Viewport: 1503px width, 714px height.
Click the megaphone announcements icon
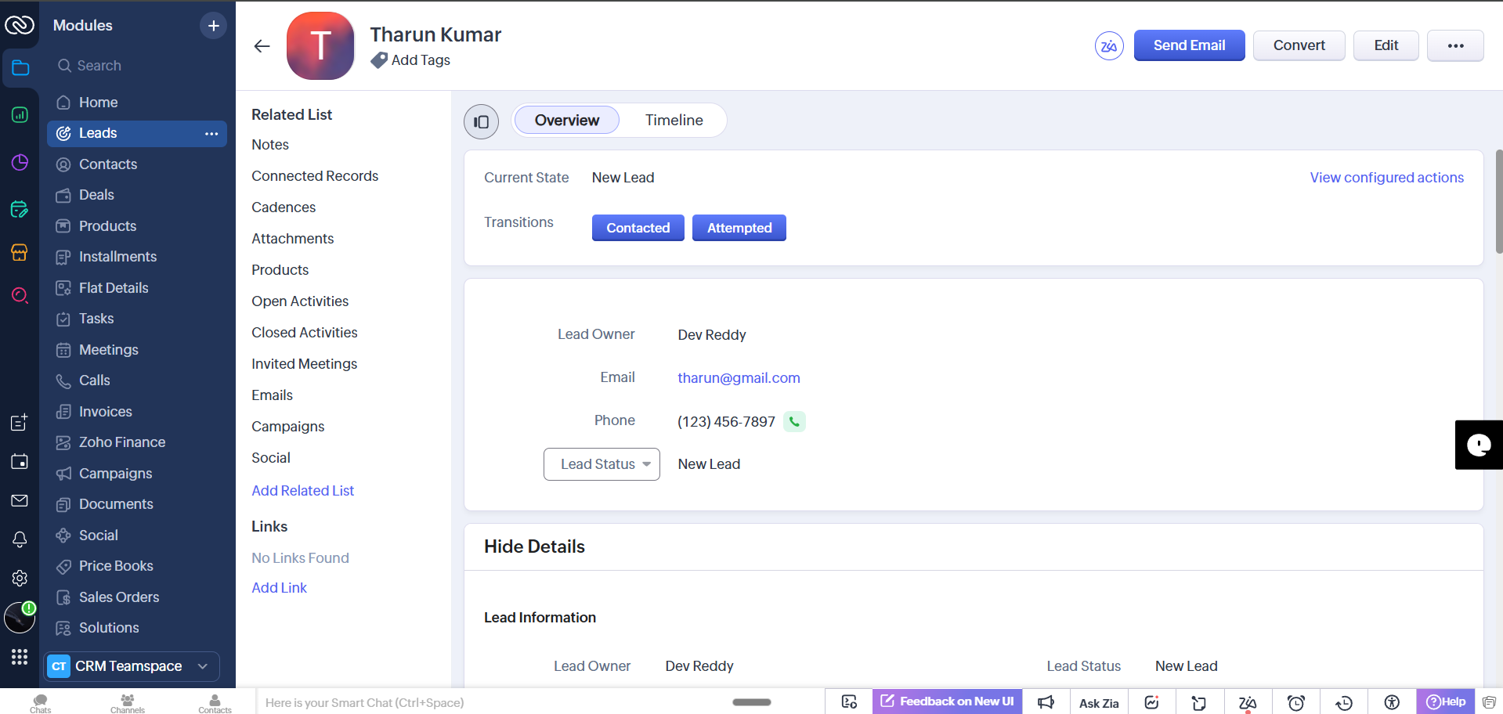coord(1046,702)
